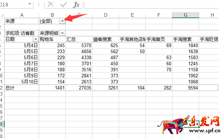224x138 pixels.
Task: Select the 5月4日 date cell
Action: [22, 45]
